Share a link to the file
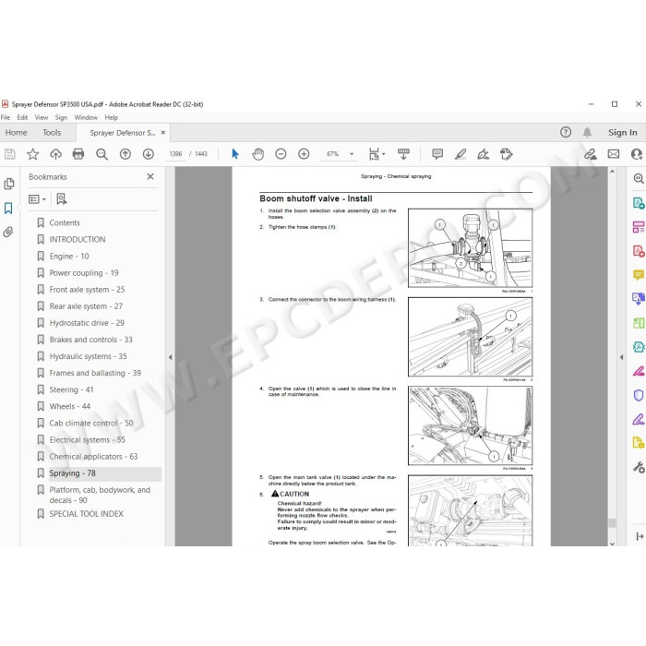Screen dimensions: 646x646 [591, 154]
